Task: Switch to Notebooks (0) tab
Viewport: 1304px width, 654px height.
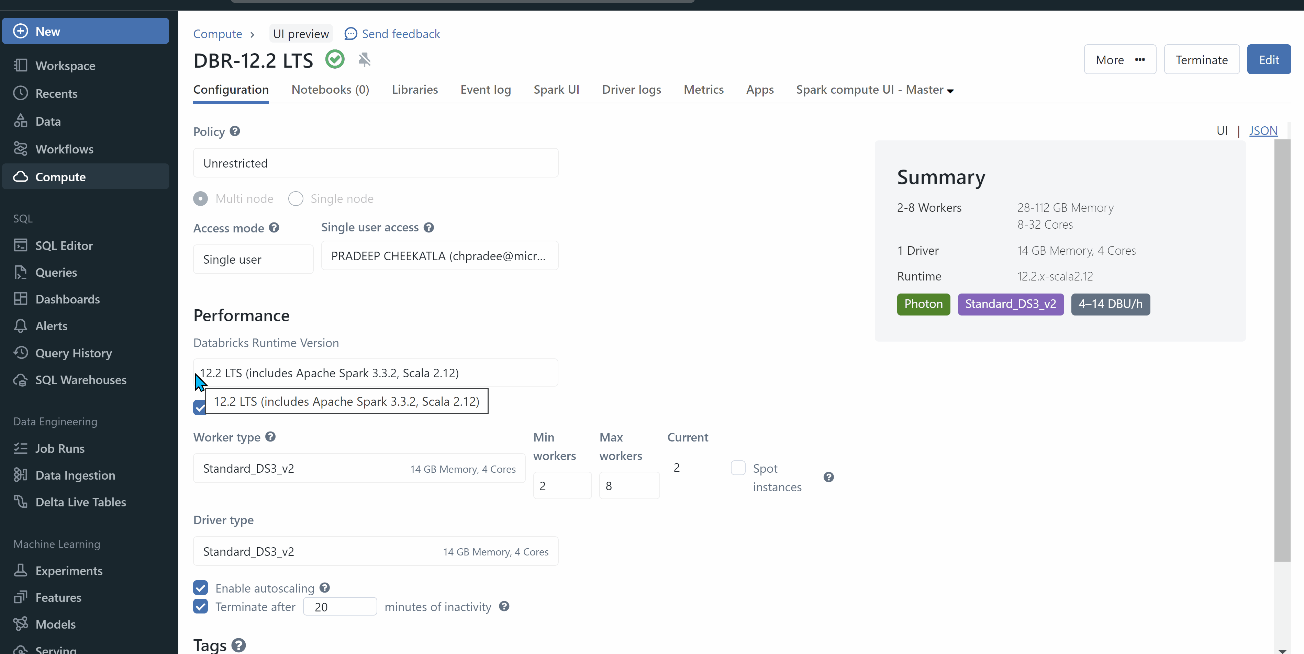Action: (330, 90)
